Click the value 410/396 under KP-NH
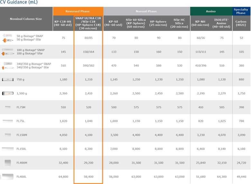 (201, 65)
